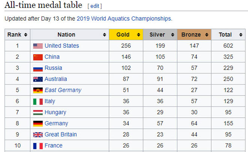Click the United States flag icon

[x=38, y=46]
